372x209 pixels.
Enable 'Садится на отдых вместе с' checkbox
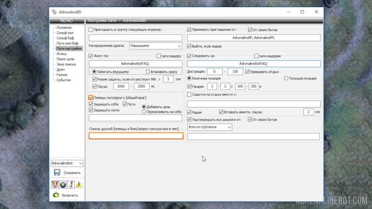click(x=189, y=95)
